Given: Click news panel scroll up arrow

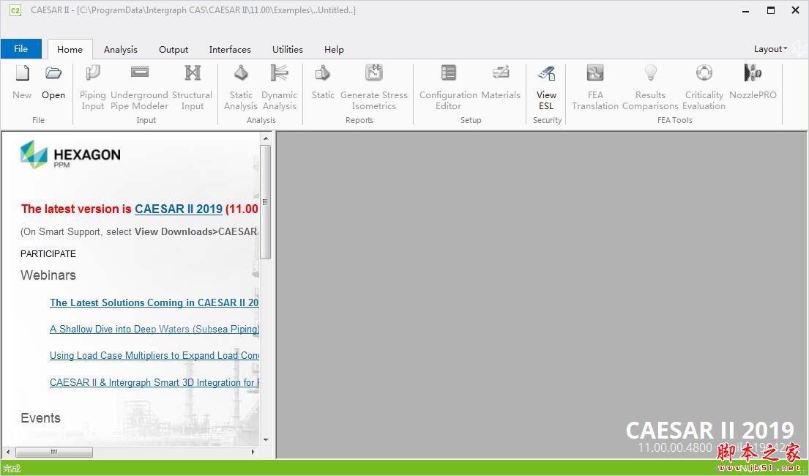Looking at the screenshot, I should pos(266,138).
